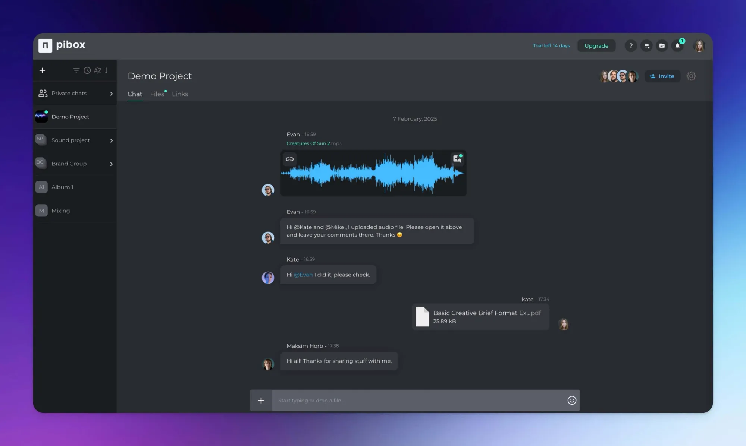Click the Invite button to add members

pyautogui.click(x=662, y=76)
